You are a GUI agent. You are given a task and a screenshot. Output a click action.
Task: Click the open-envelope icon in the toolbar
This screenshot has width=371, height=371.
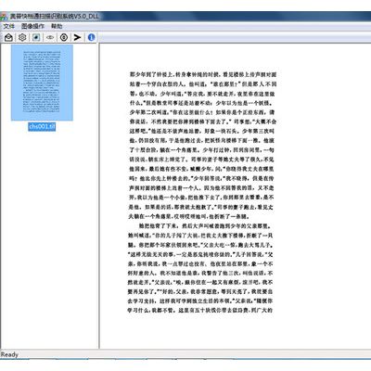pos(8,37)
